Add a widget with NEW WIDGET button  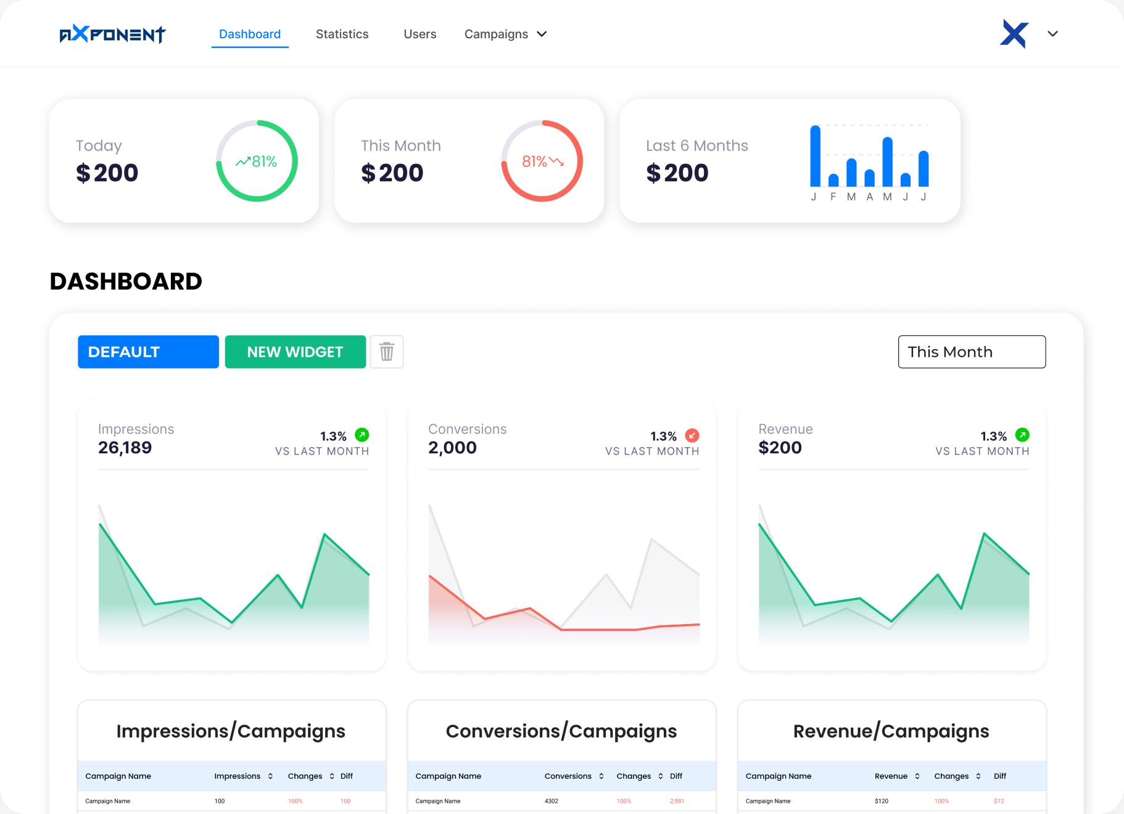(295, 352)
